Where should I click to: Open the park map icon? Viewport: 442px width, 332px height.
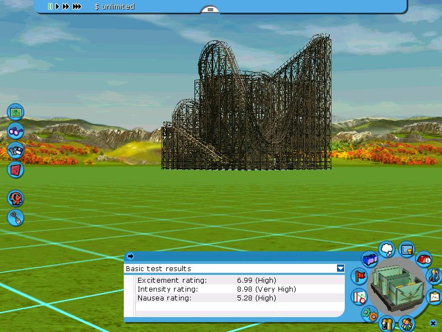tap(15, 112)
